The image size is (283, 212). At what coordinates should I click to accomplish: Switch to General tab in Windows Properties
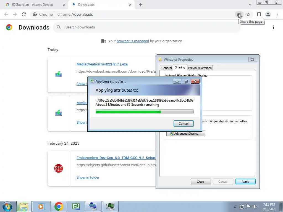(166, 68)
